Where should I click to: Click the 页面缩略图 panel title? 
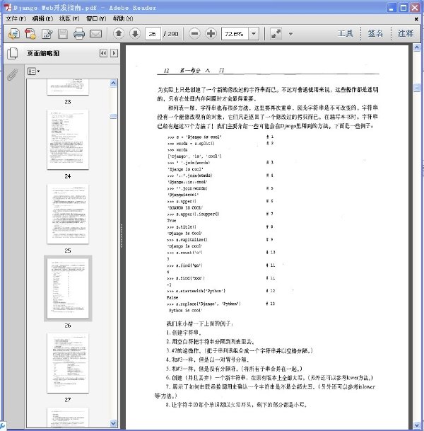point(43,53)
